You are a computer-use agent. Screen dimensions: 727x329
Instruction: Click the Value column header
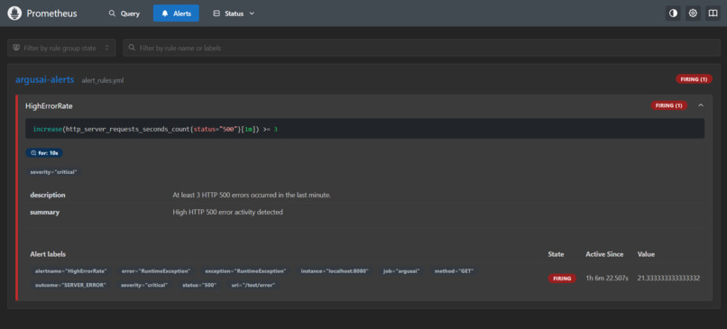click(x=646, y=254)
